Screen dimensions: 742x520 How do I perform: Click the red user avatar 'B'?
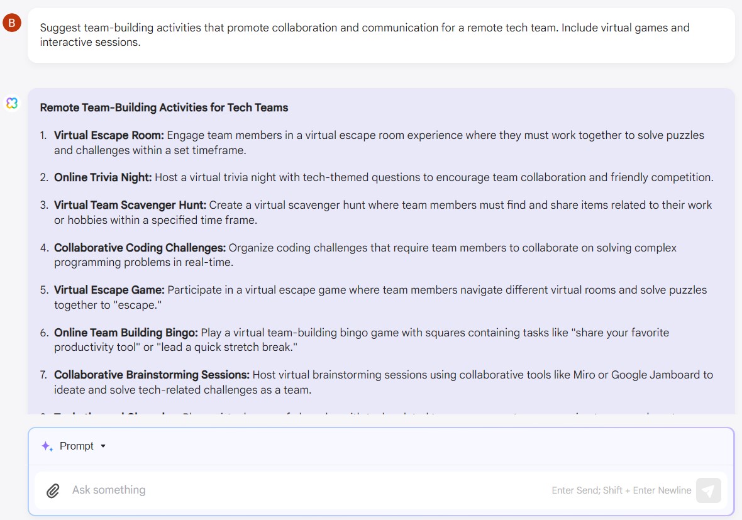click(x=12, y=23)
